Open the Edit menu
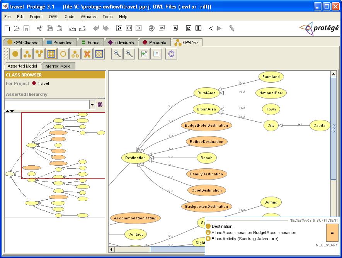 click(x=20, y=17)
